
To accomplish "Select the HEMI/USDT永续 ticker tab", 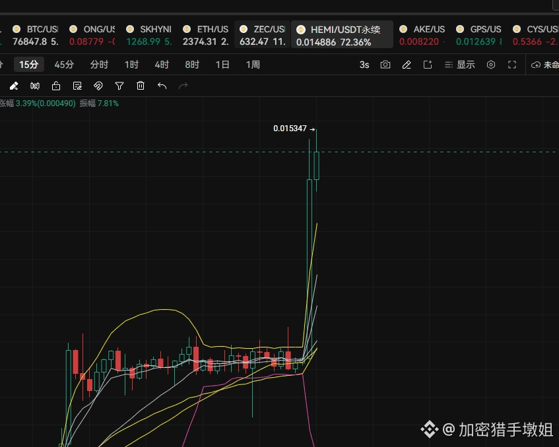I will 343,34.
